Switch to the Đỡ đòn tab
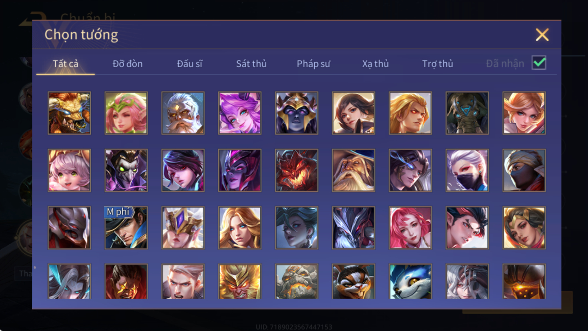The width and height of the screenshot is (588, 331). tap(128, 64)
